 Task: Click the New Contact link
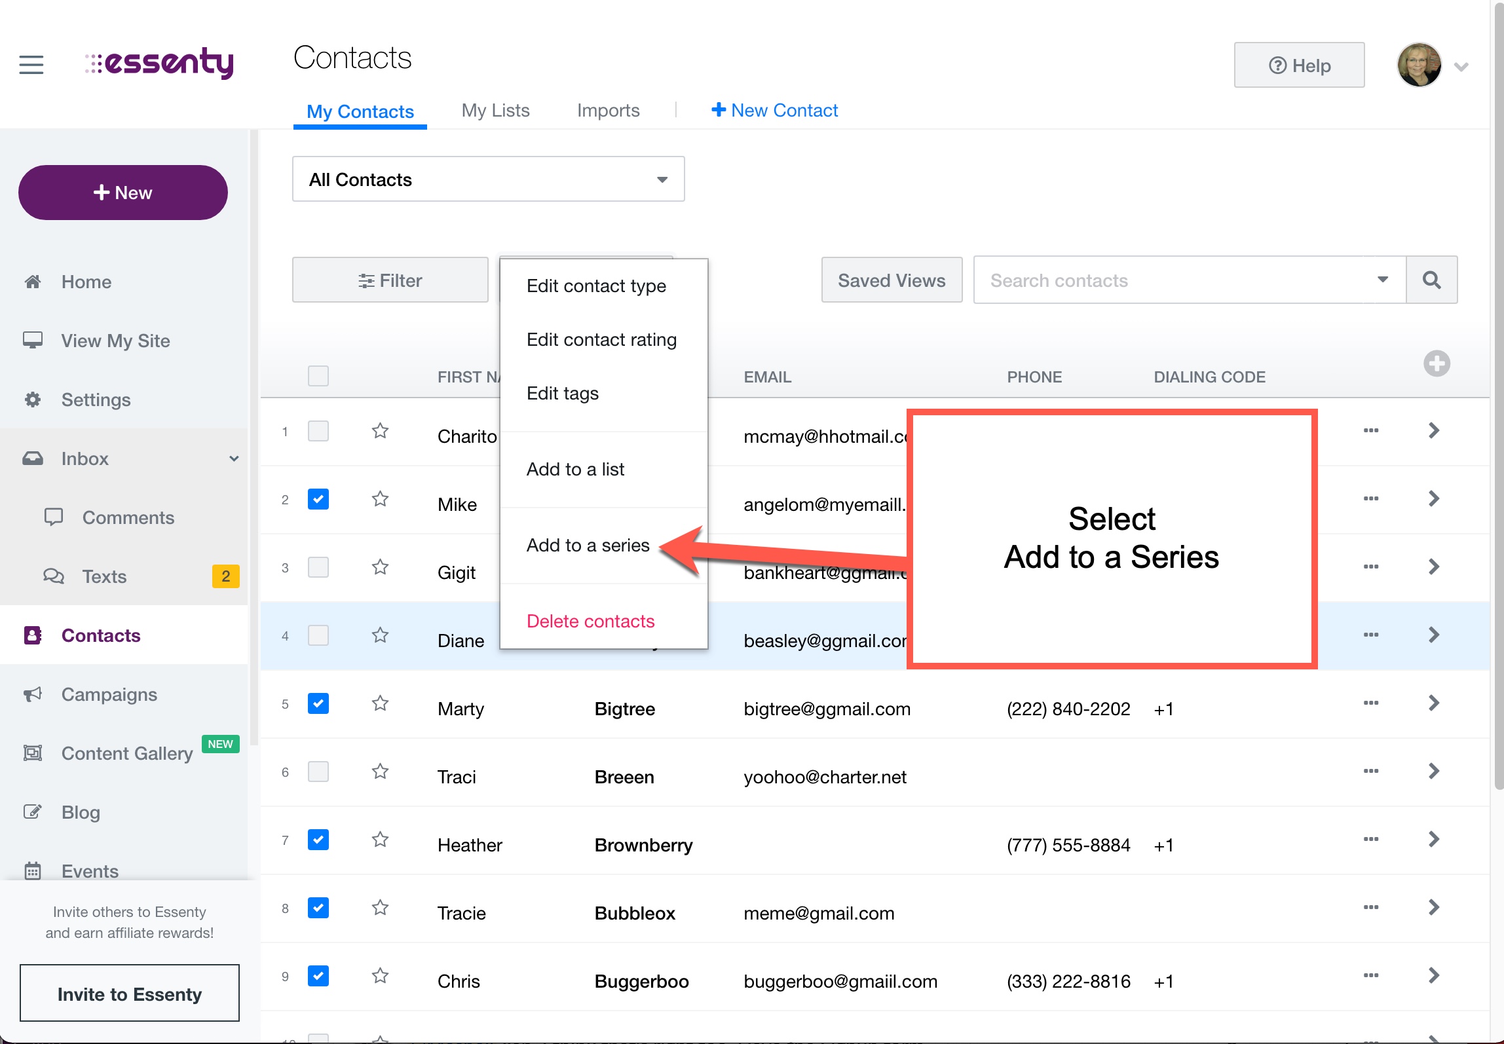pos(774,110)
